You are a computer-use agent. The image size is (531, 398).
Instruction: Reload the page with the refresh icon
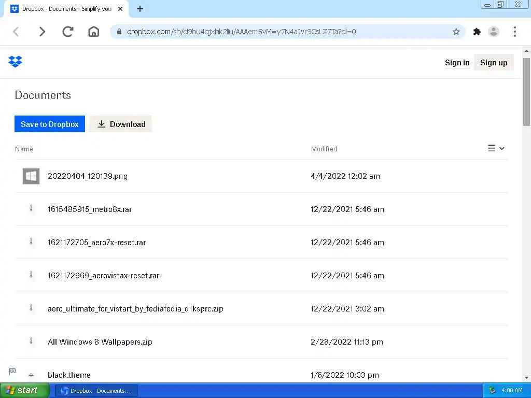[x=68, y=32]
